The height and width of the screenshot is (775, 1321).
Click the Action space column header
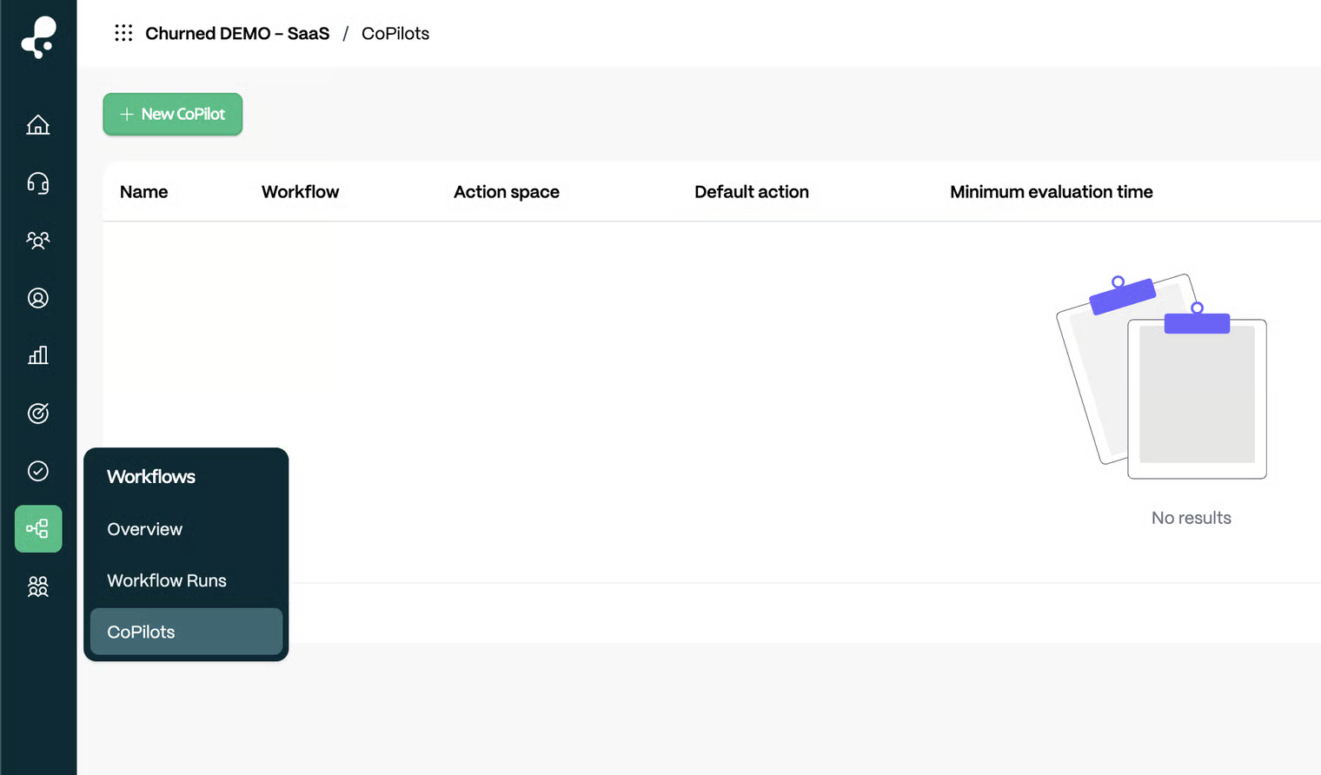coord(507,192)
